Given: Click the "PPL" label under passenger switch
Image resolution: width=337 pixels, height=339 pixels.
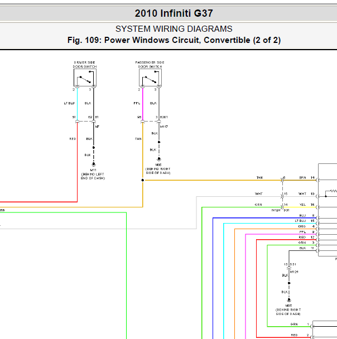Looking at the screenshot, I should (137, 103).
